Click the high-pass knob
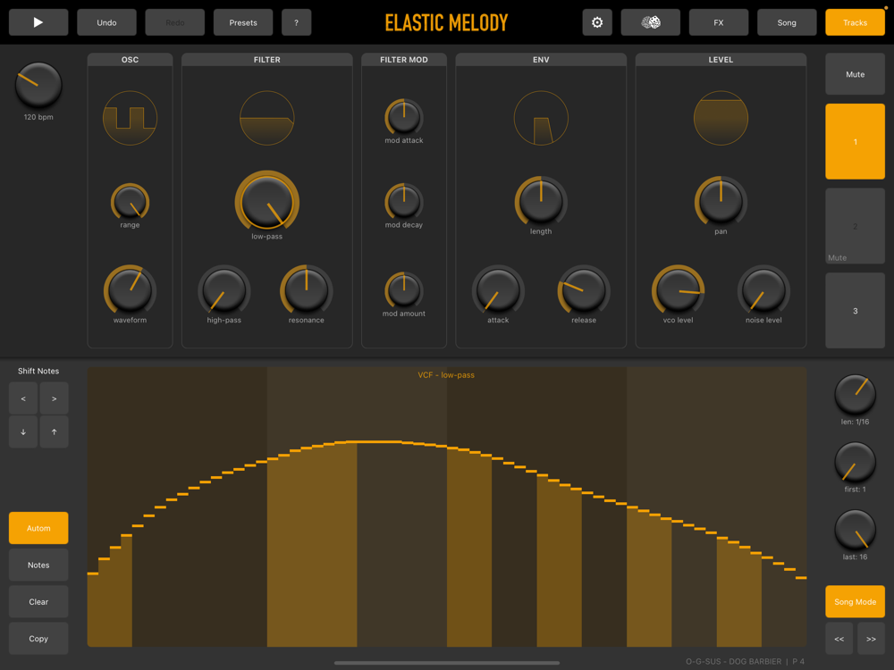The height and width of the screenshot is (670, 894). coord(224,290)
